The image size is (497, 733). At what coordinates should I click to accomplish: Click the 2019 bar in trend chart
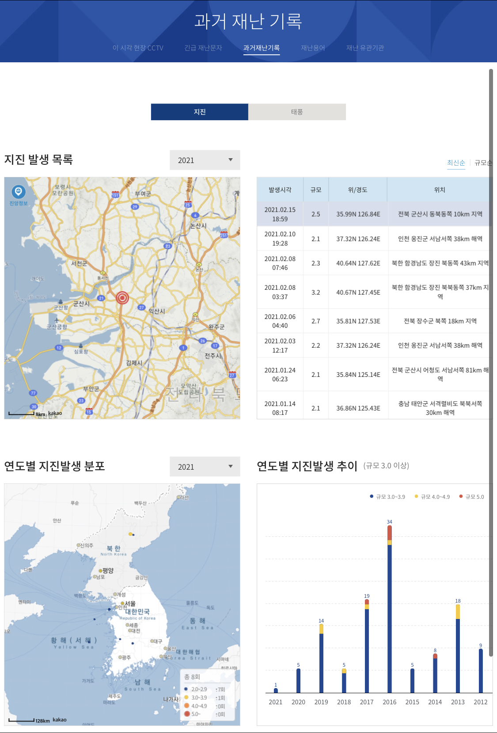click(321, 658)
